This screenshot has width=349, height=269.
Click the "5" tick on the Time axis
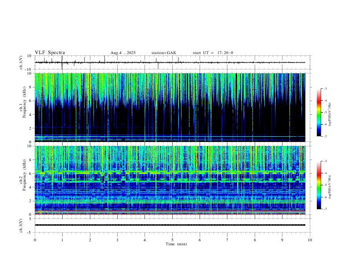coord(172,240)
